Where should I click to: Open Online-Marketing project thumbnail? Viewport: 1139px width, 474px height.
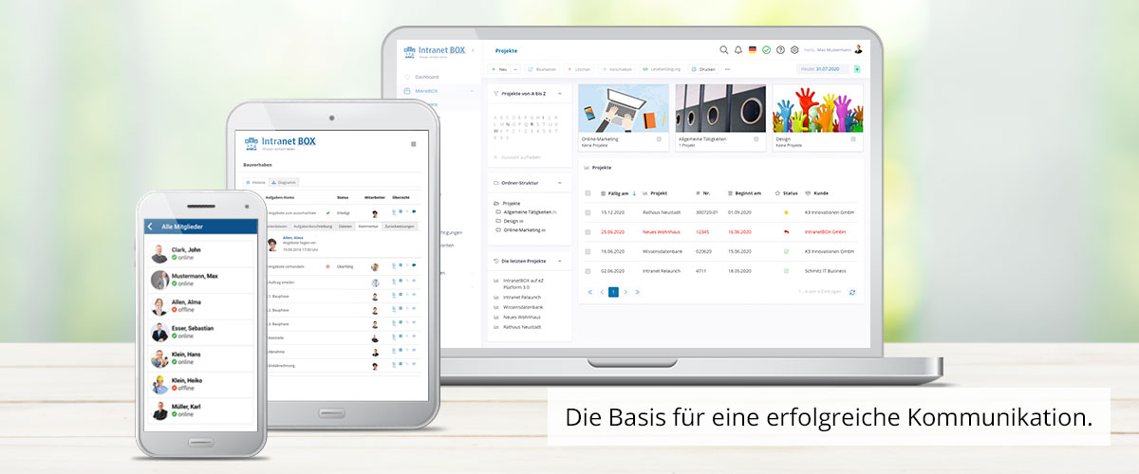coord(623,108)
